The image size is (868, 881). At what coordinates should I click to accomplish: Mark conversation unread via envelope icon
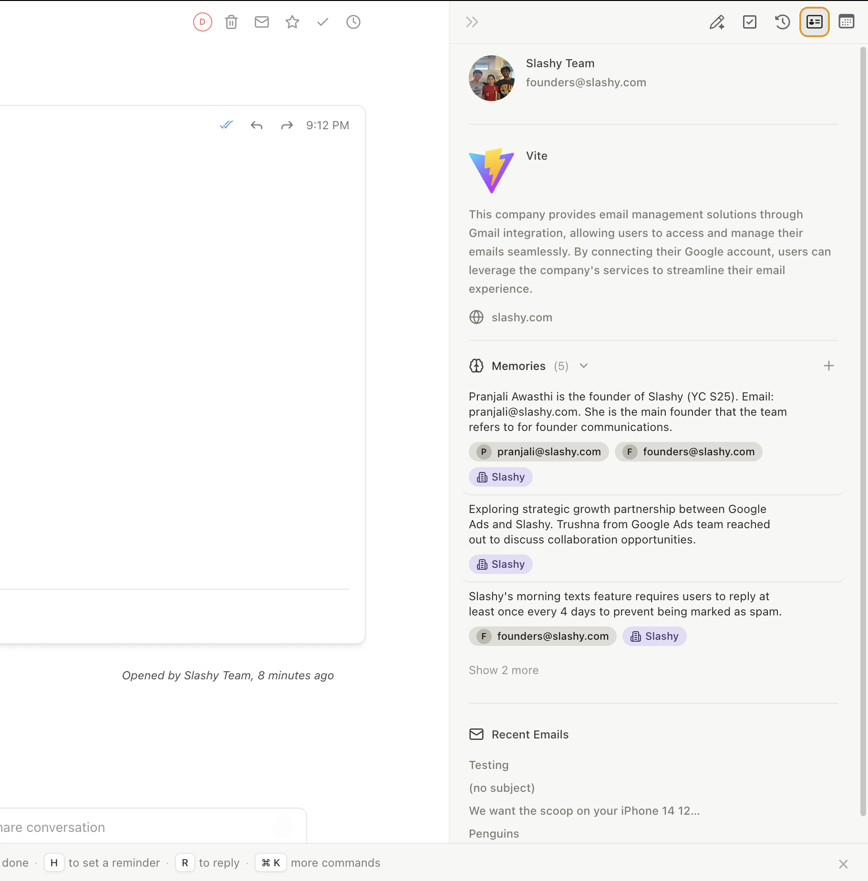coord(262,22)
